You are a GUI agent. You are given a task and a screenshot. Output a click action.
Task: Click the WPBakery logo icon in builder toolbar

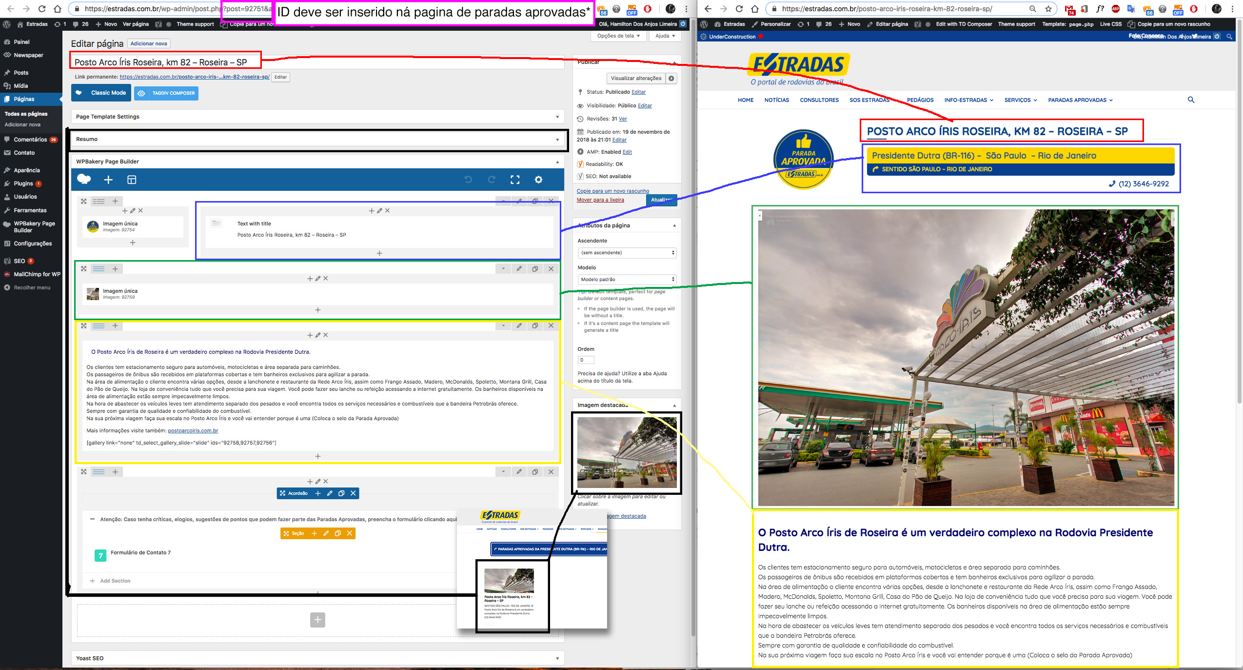[x=84, y=179]
